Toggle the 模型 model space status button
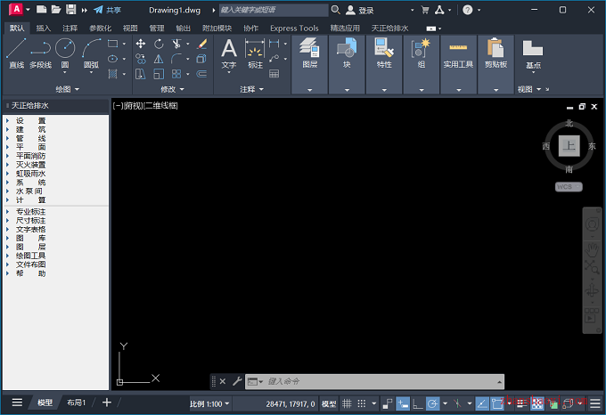 coord(328,403)
